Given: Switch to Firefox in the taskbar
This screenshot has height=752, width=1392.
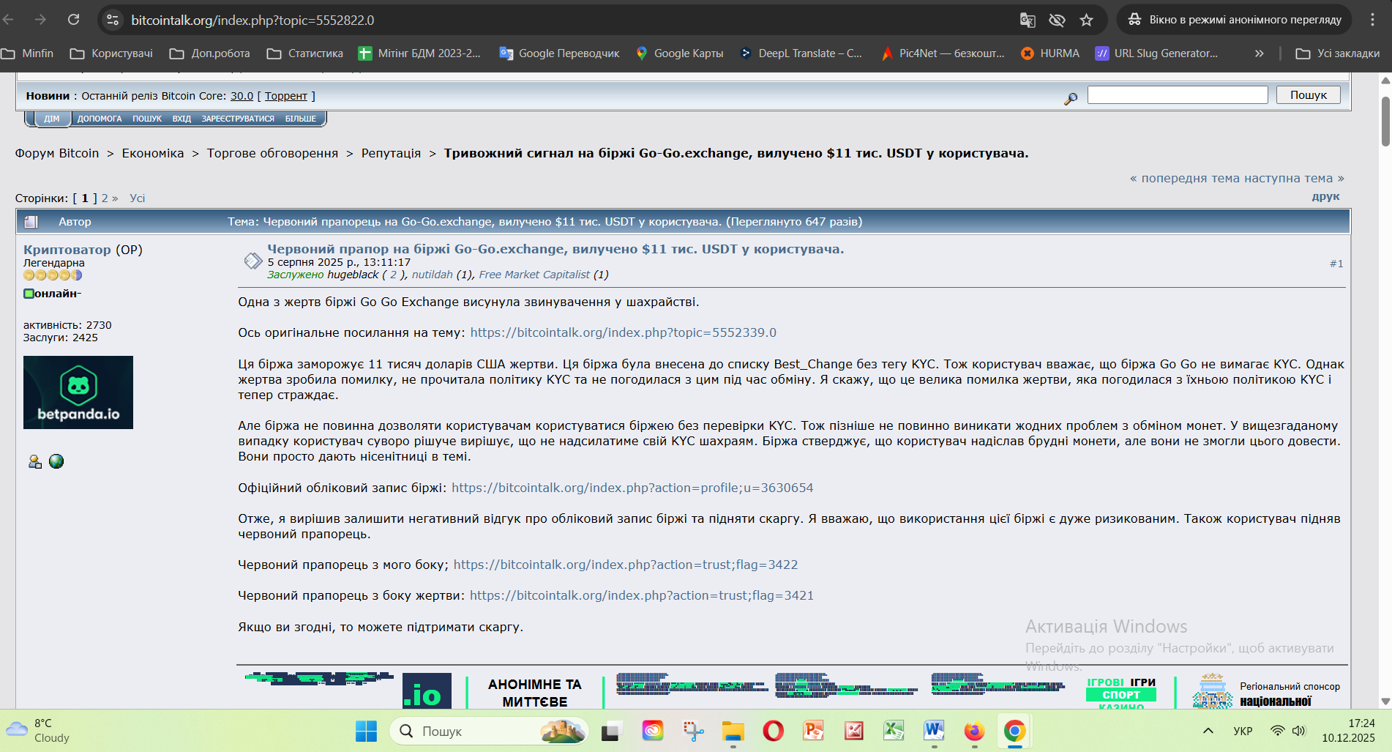Looking at the screenshot, I should [x=974, y=731].
